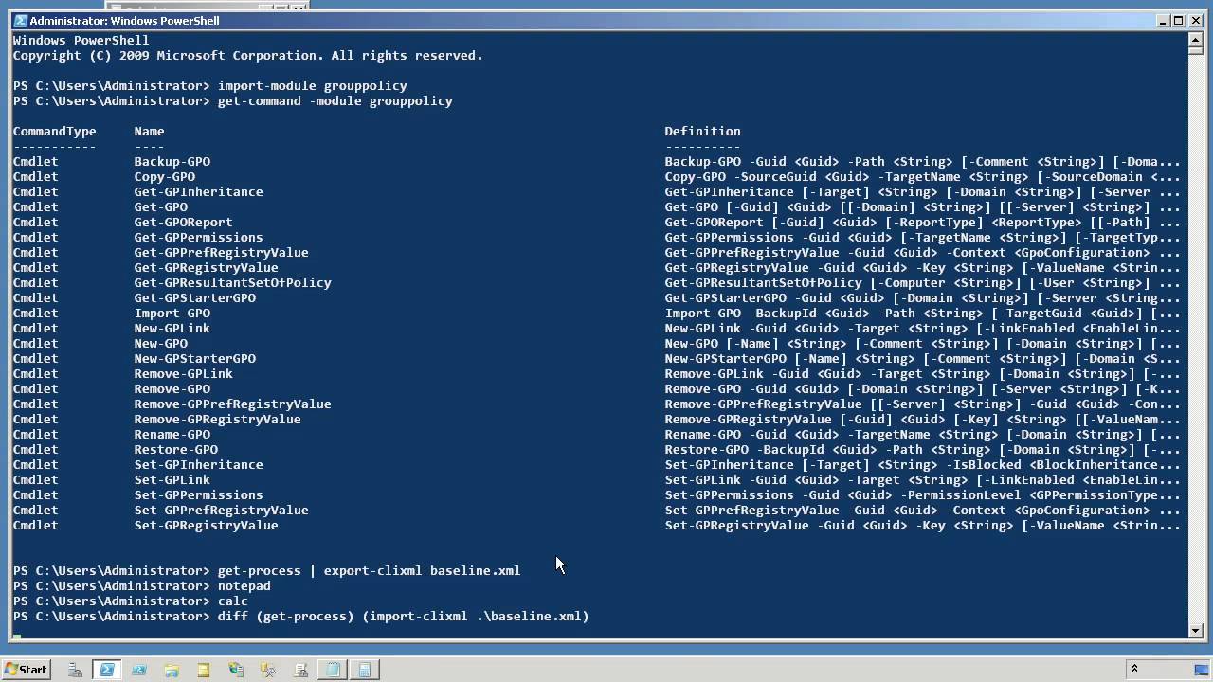This screenshot has width=1213, height=682.
Task: Click Remove-GPRegistryValue in the Name column
Action: (217, 419)
